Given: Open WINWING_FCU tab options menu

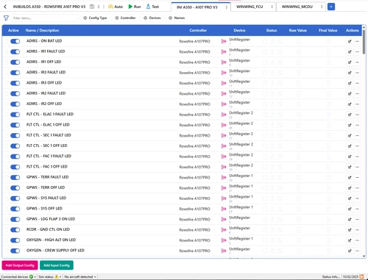Looking at the screenshot, I should coord(272,7).
